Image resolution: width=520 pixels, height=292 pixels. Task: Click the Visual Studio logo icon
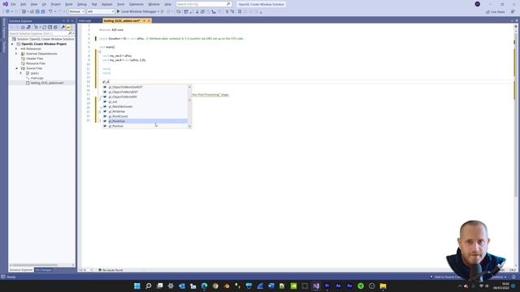[x=6, y=4]
